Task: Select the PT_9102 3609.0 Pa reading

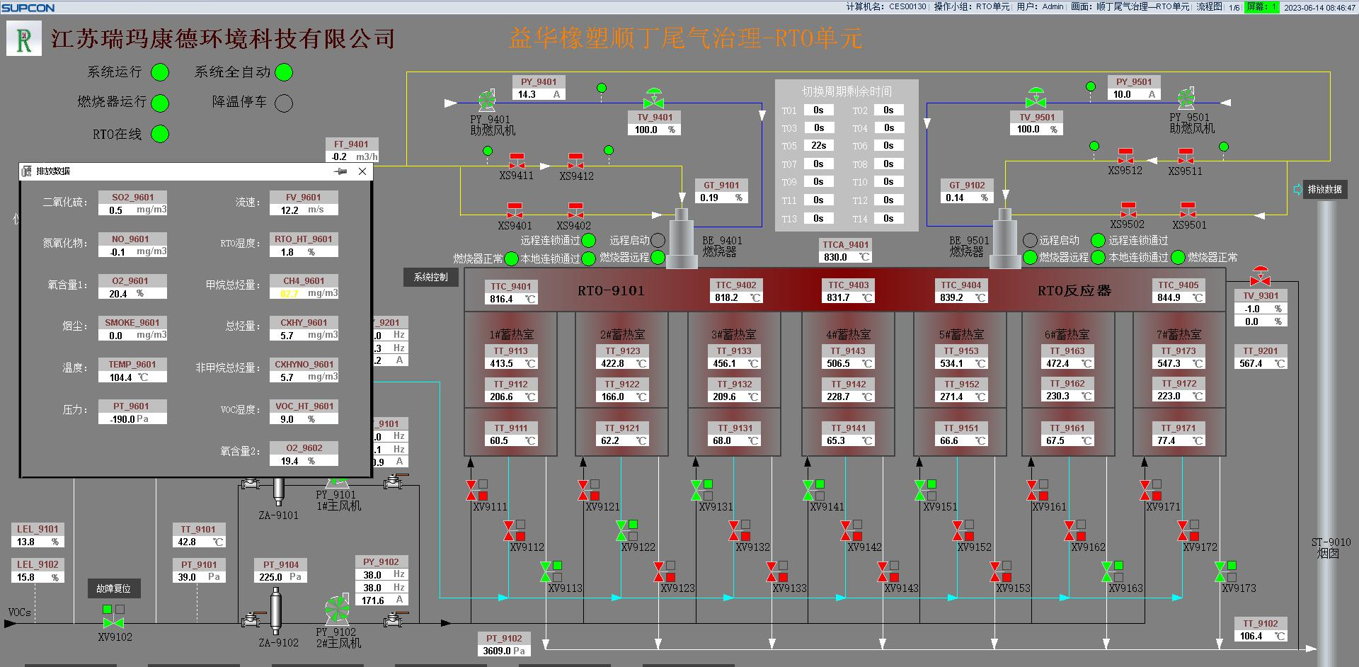Action: point(505,651)
